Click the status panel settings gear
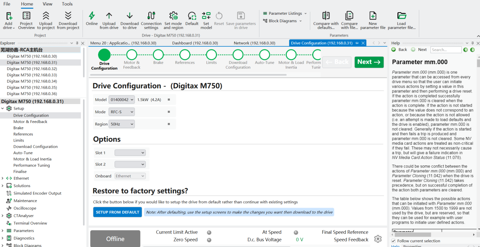 click(378, 239)
